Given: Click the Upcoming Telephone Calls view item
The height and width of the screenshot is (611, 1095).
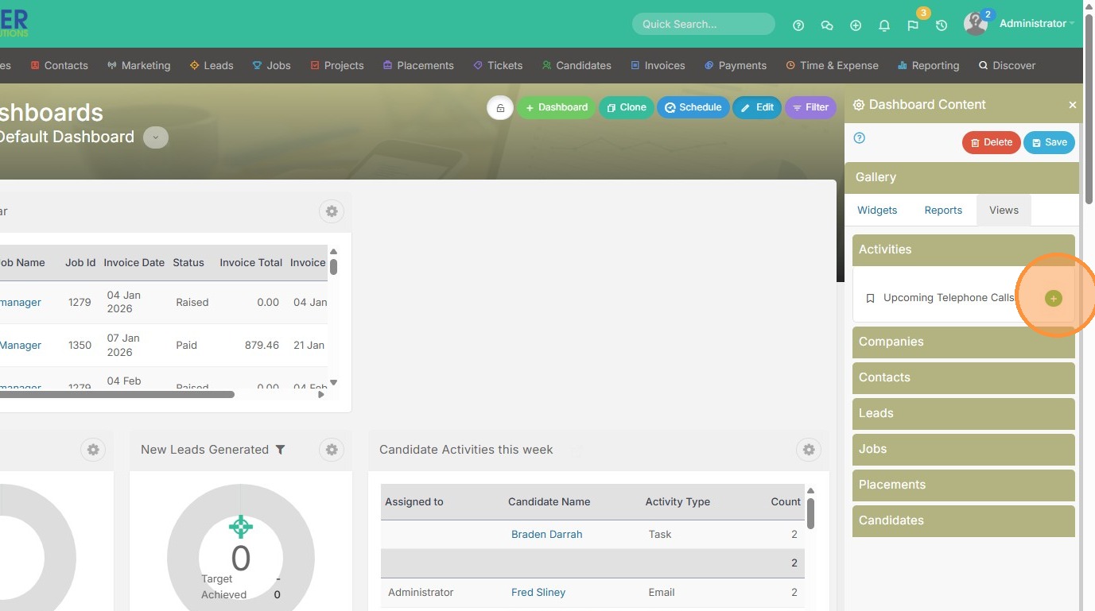Looking at the screenshot, I should click(x=949, y=298).
